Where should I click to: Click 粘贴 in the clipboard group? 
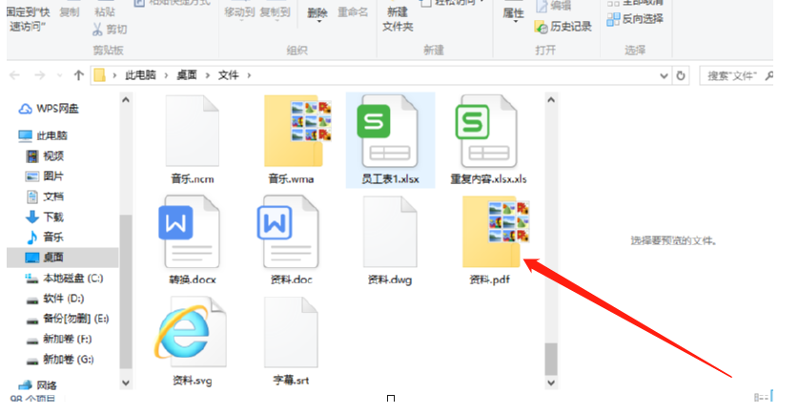pyautogui.click(x=105, y=11)
